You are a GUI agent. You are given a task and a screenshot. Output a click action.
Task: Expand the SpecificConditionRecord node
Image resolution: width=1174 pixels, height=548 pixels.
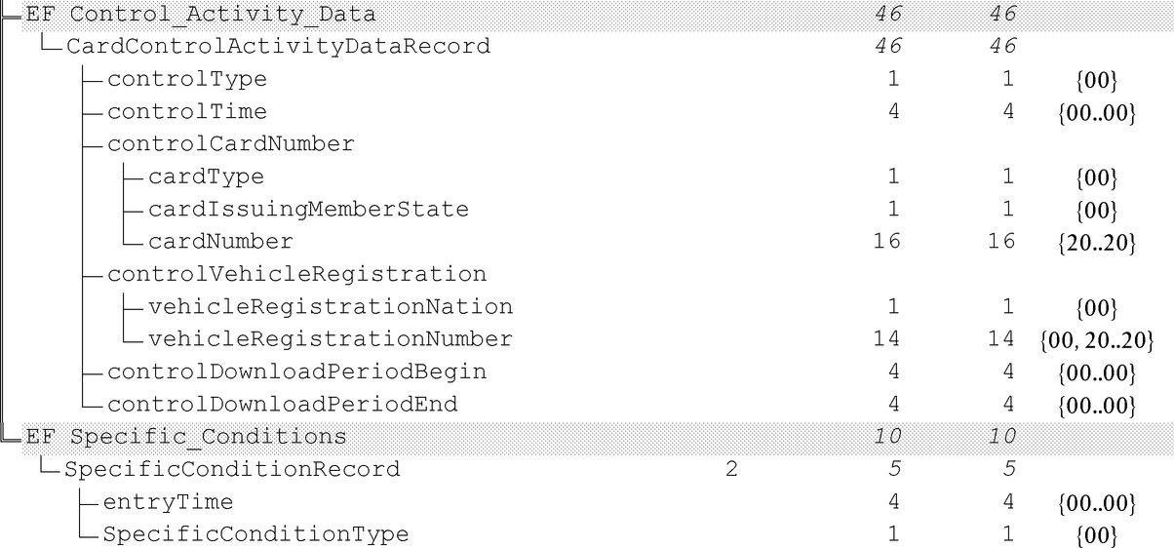pyautogui.click(x=232, y=469)
